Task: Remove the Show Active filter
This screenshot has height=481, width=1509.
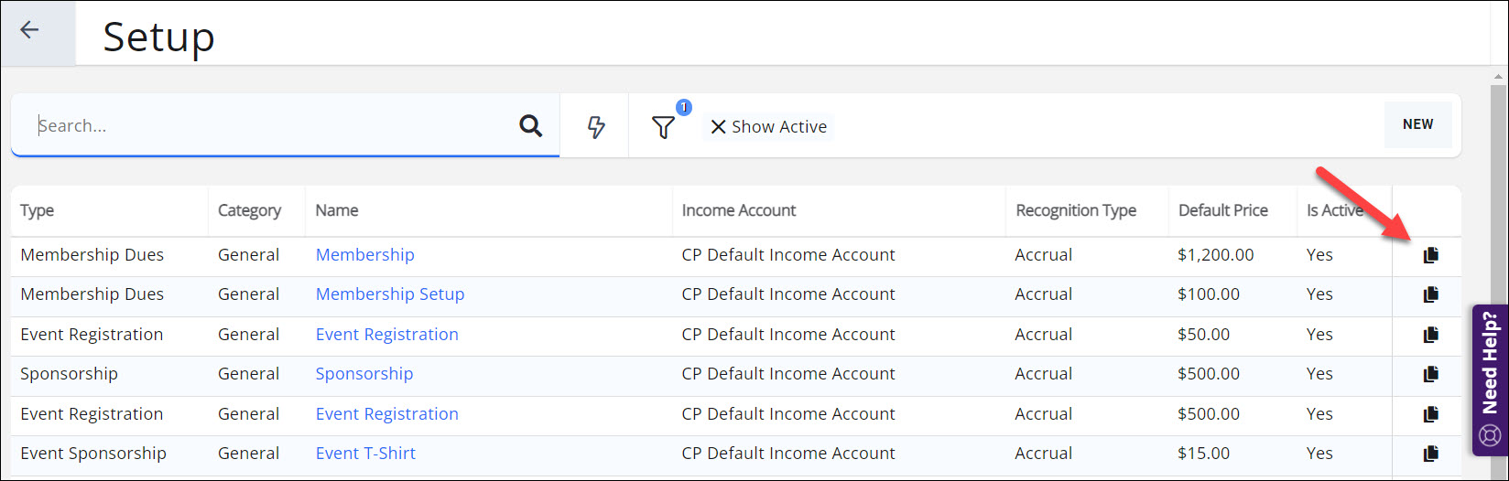Action: (718, 127)
